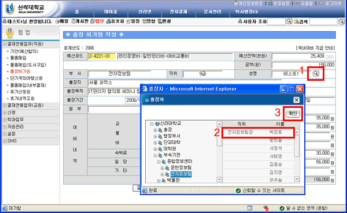Open the 게시판 board icon
This screenshot has width=347, height=213.
(73, 21)
